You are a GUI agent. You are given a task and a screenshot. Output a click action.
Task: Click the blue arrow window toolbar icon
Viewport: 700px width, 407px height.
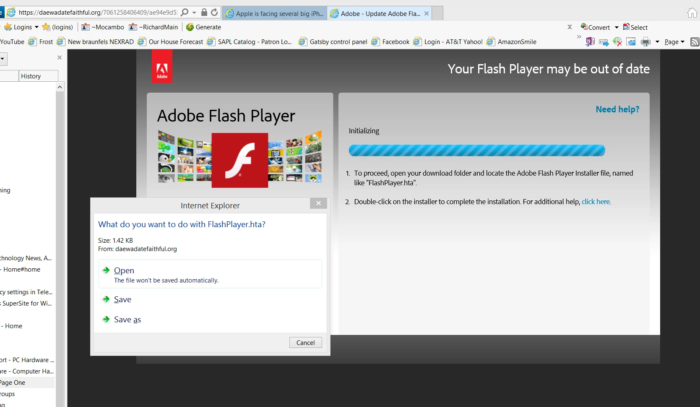[x=604, y=42]
